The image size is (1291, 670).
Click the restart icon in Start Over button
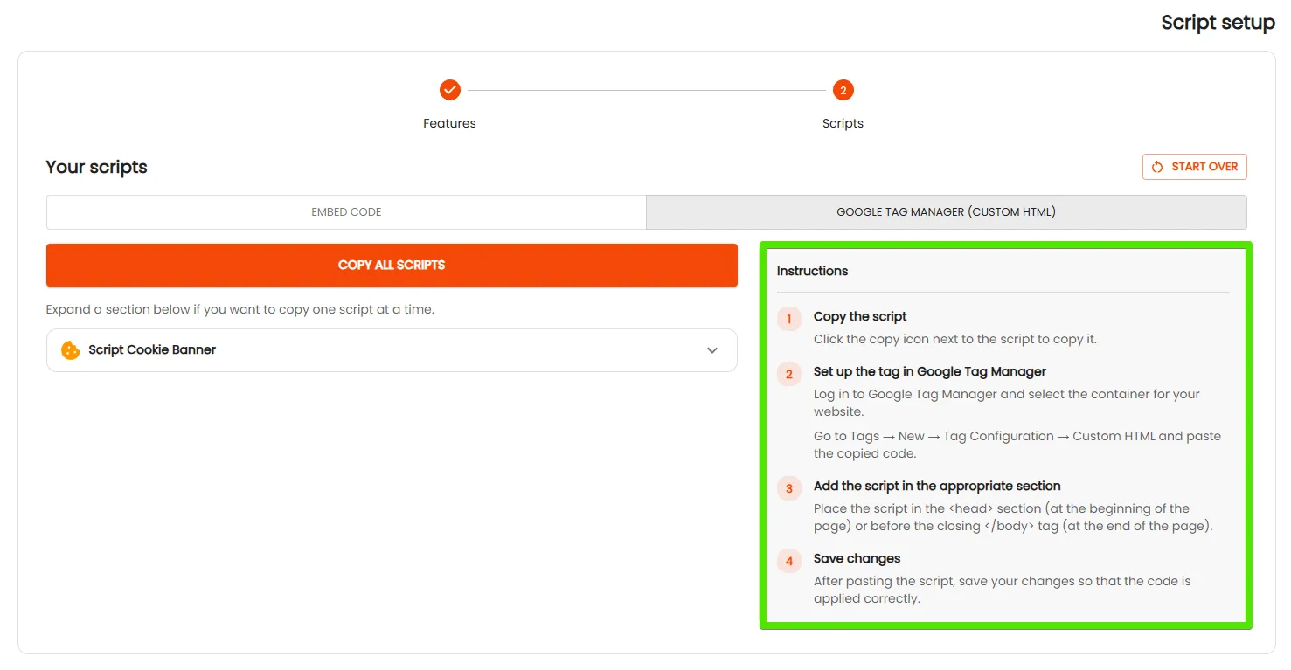click(x=1157, y=167)
